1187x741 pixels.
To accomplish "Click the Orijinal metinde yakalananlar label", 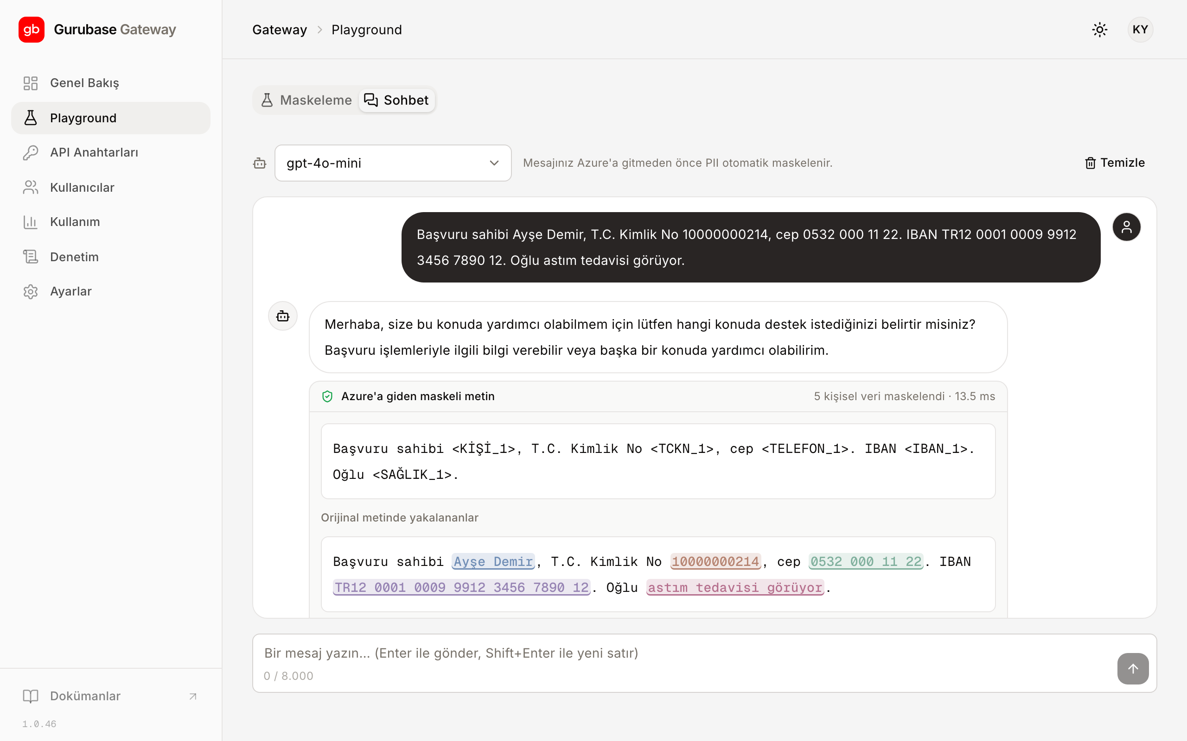I will point(399,517).
